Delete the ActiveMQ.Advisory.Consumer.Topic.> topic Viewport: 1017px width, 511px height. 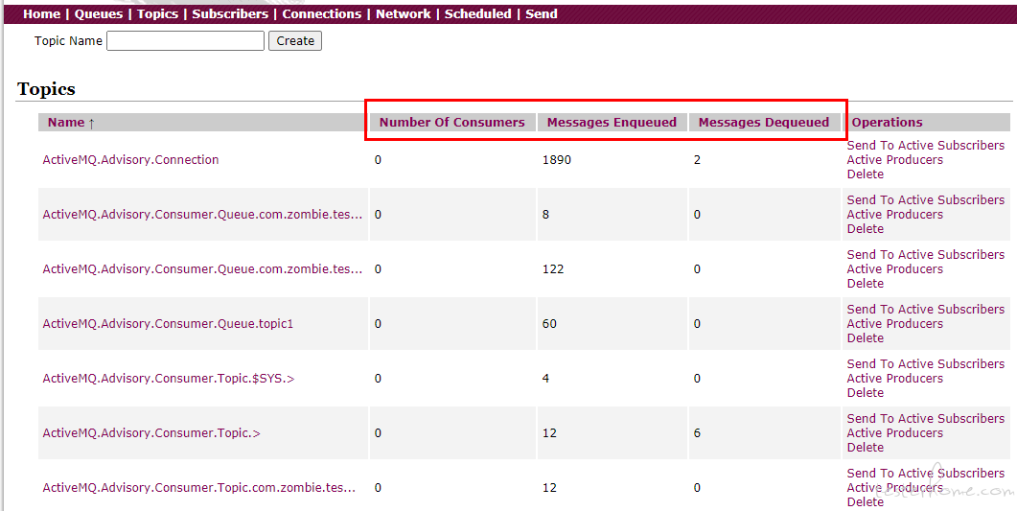tap(866, 447)
